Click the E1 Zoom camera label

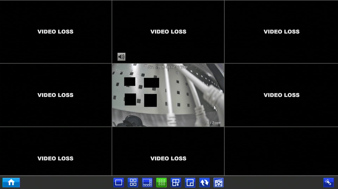pos(214,123)
